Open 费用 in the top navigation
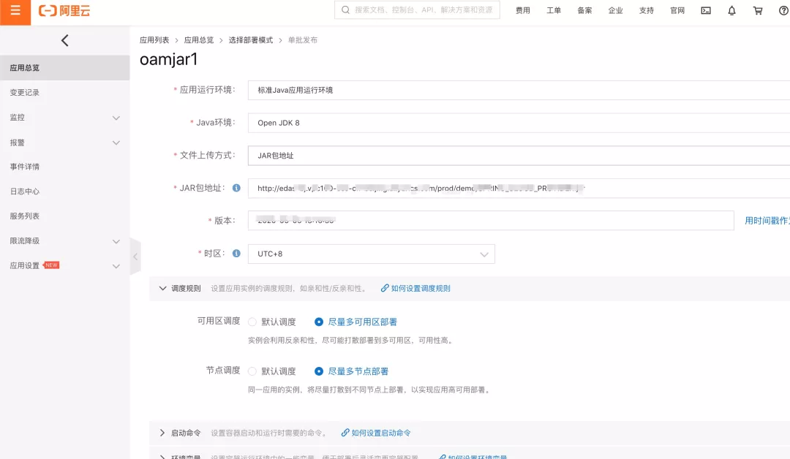The image size is (790, 459). pos(522,10)
